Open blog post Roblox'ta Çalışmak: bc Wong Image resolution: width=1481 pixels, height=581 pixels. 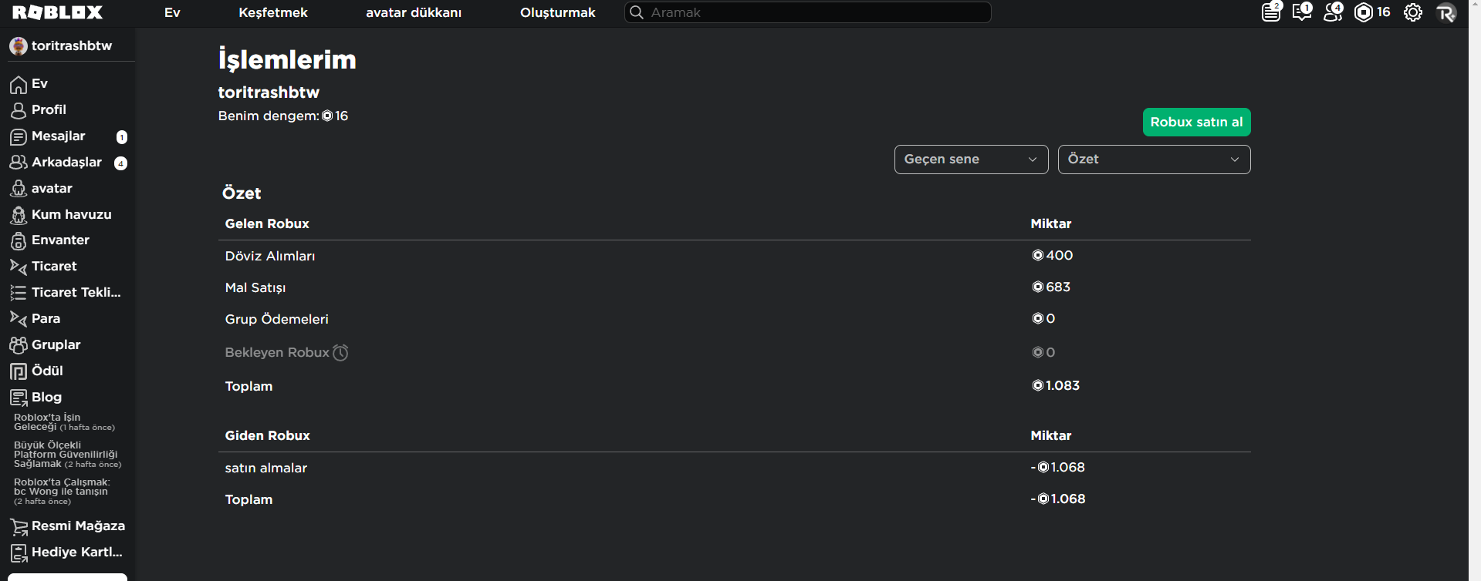62,492
